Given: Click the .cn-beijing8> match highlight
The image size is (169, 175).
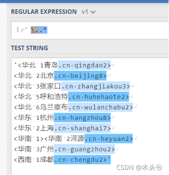Looking at the screenshot, I should (x=80, y=76).
